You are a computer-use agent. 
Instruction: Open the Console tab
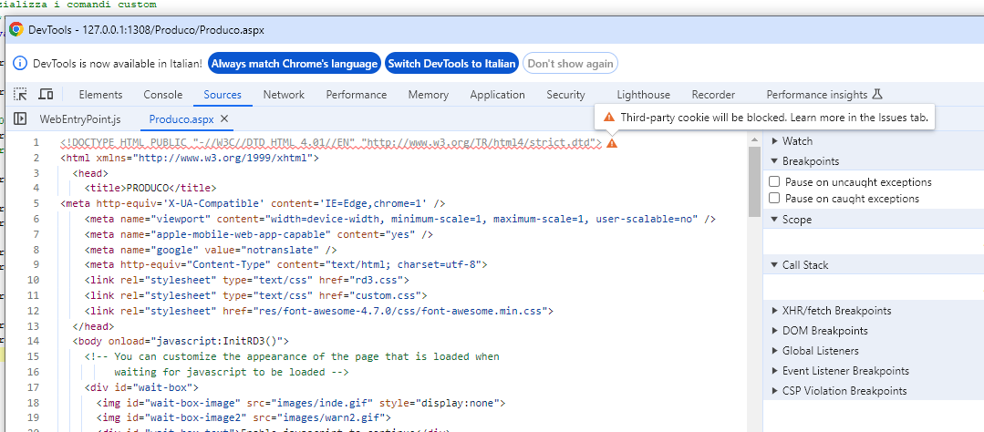click(163, 95)
